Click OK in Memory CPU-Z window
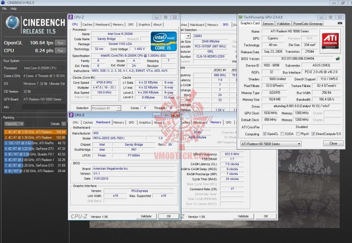Image resolution: width=352 pixels, height=243 pixels. tap(266, 216)
